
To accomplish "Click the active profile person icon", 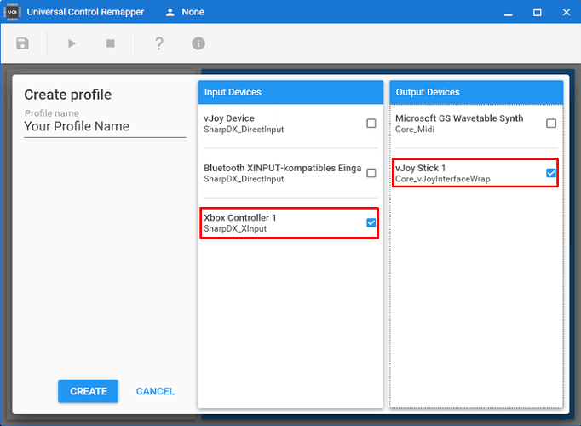I will click(x=170, y=12).
